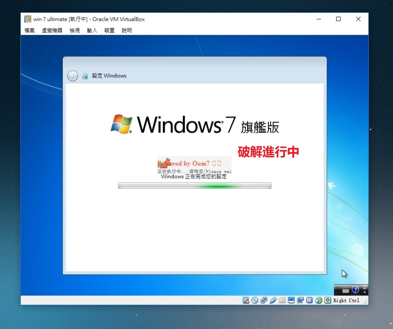
Task: Open the network adapters status icon
Action: pos(264,300)
